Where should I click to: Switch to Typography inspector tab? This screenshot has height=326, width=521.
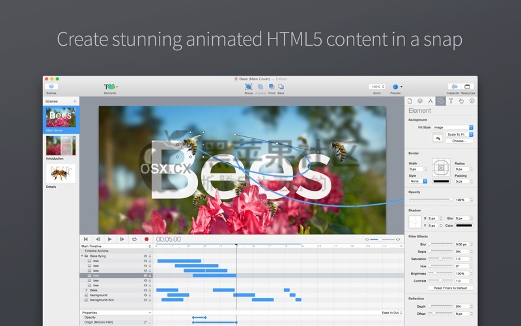click(451, 101)
